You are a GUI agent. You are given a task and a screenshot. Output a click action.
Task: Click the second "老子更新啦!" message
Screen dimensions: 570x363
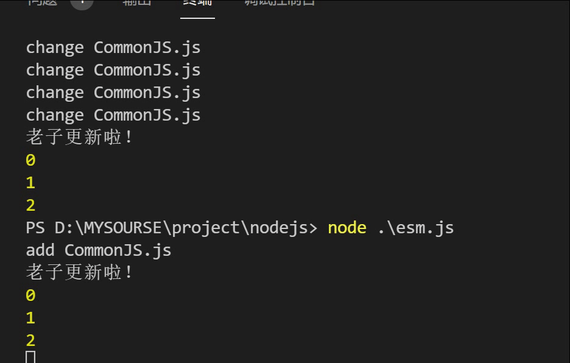[x=79, y=272]
